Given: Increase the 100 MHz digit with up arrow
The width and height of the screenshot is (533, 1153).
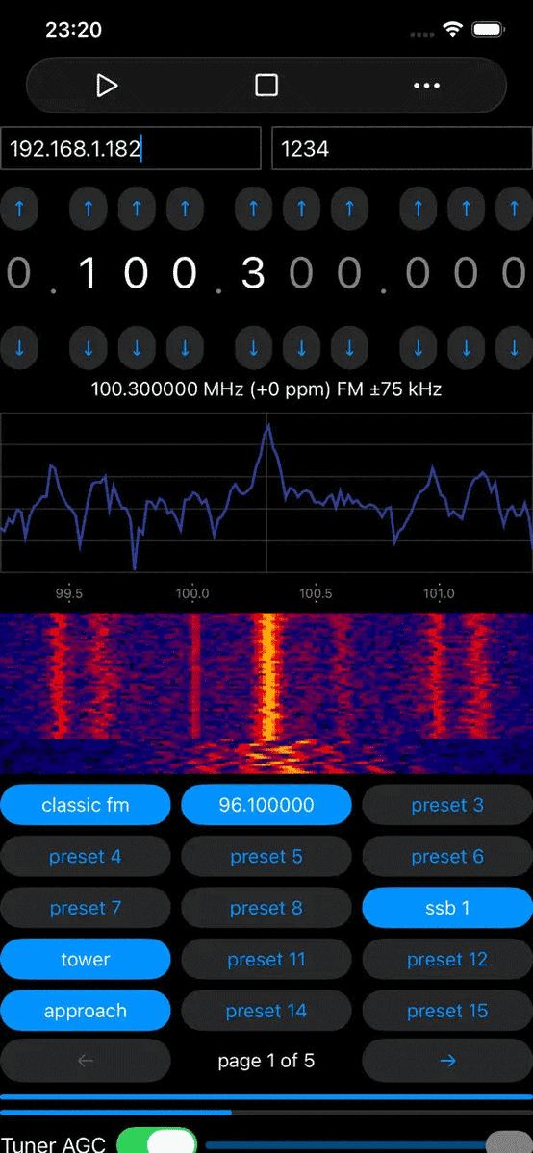Looking at the screenshot, I should pos(89,209).
